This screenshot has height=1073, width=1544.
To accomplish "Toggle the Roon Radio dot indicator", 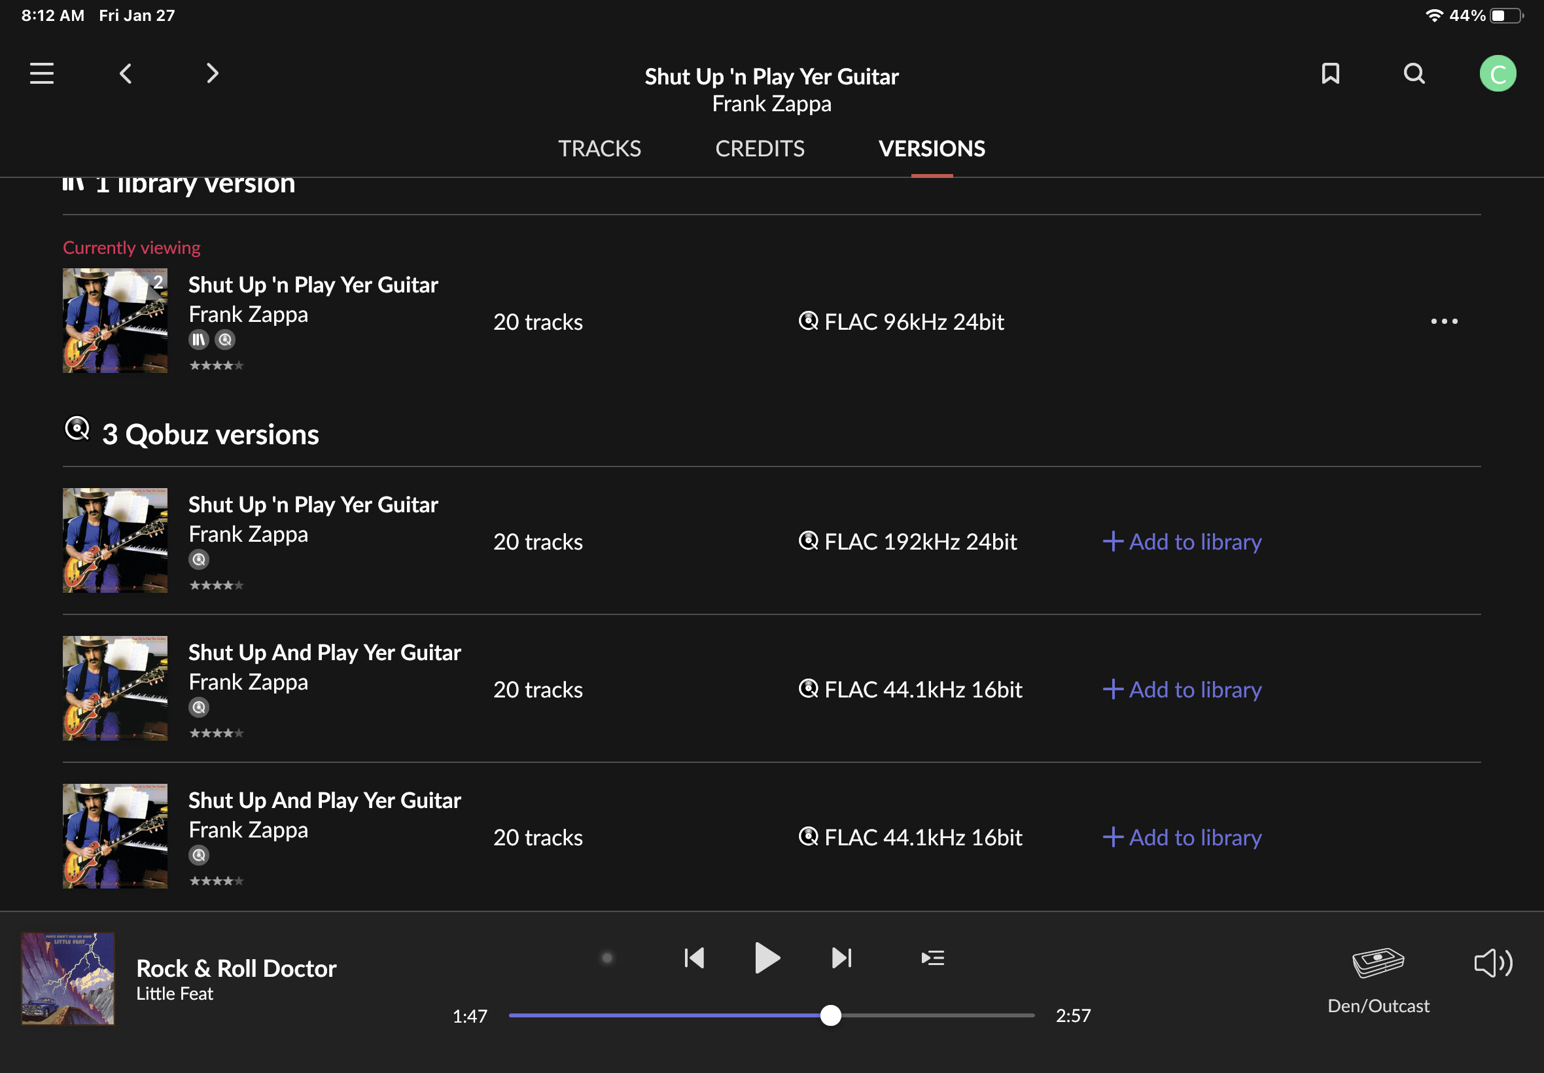I will pyautogui.click(x=607, y=958).
